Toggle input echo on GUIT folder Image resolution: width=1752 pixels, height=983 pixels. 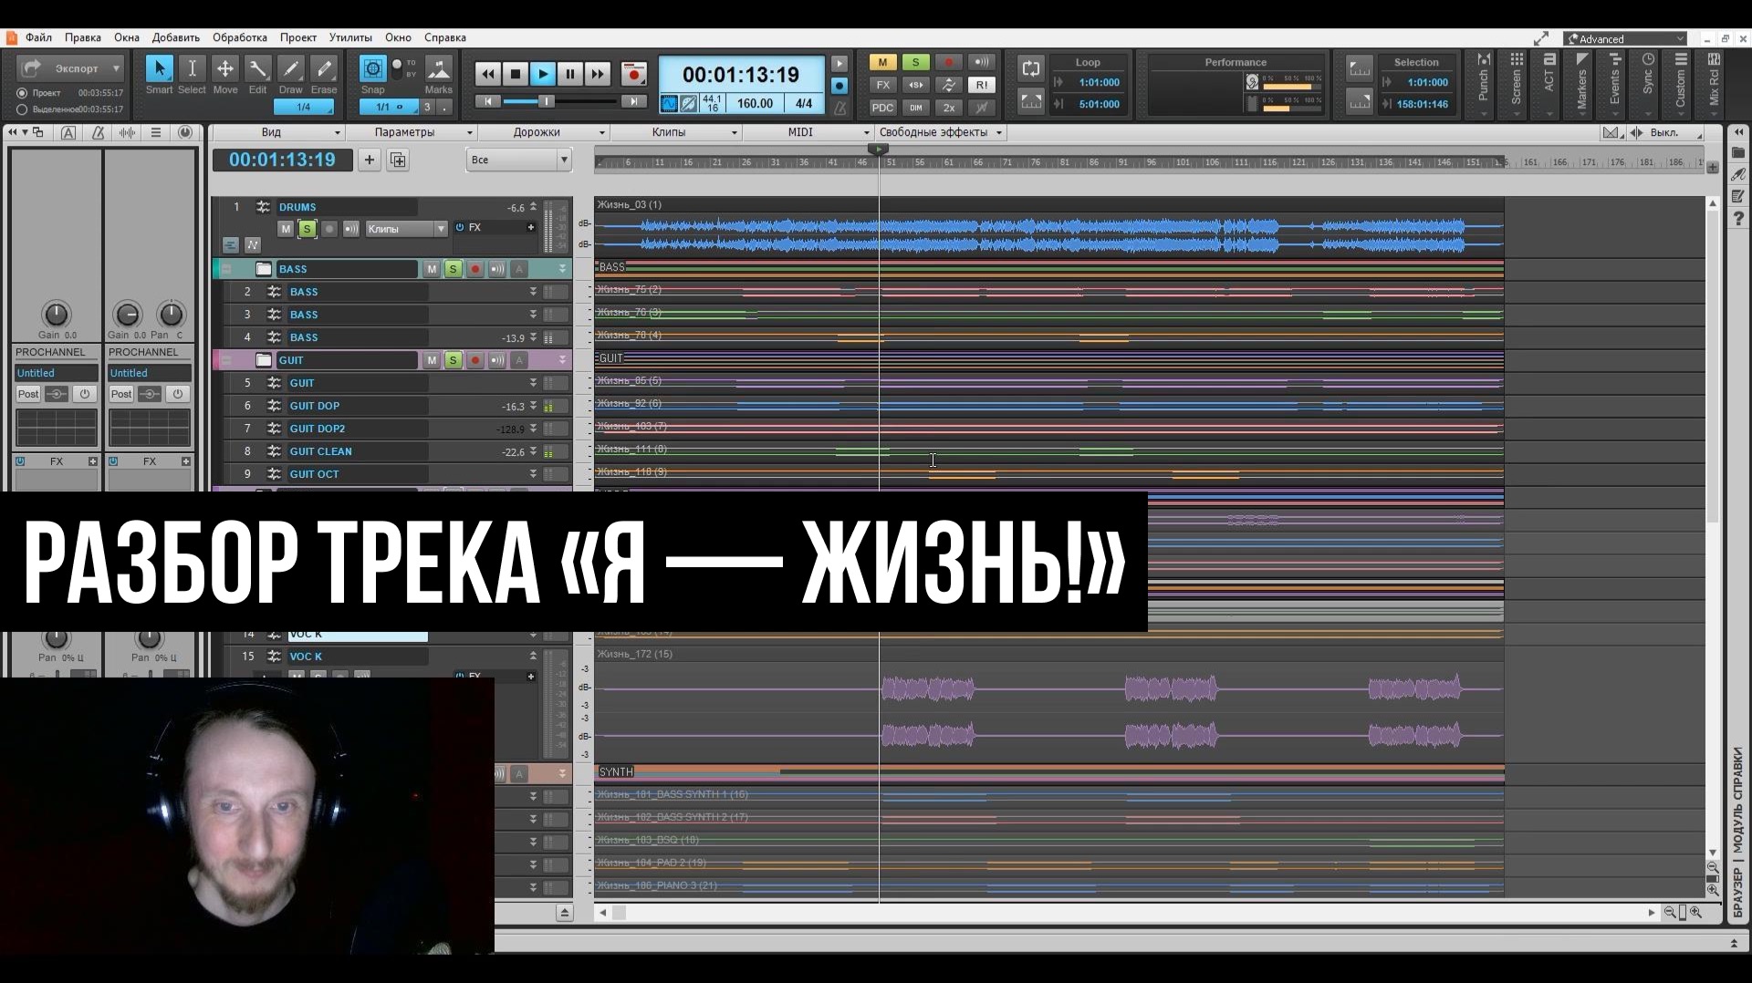coord(497,360)
